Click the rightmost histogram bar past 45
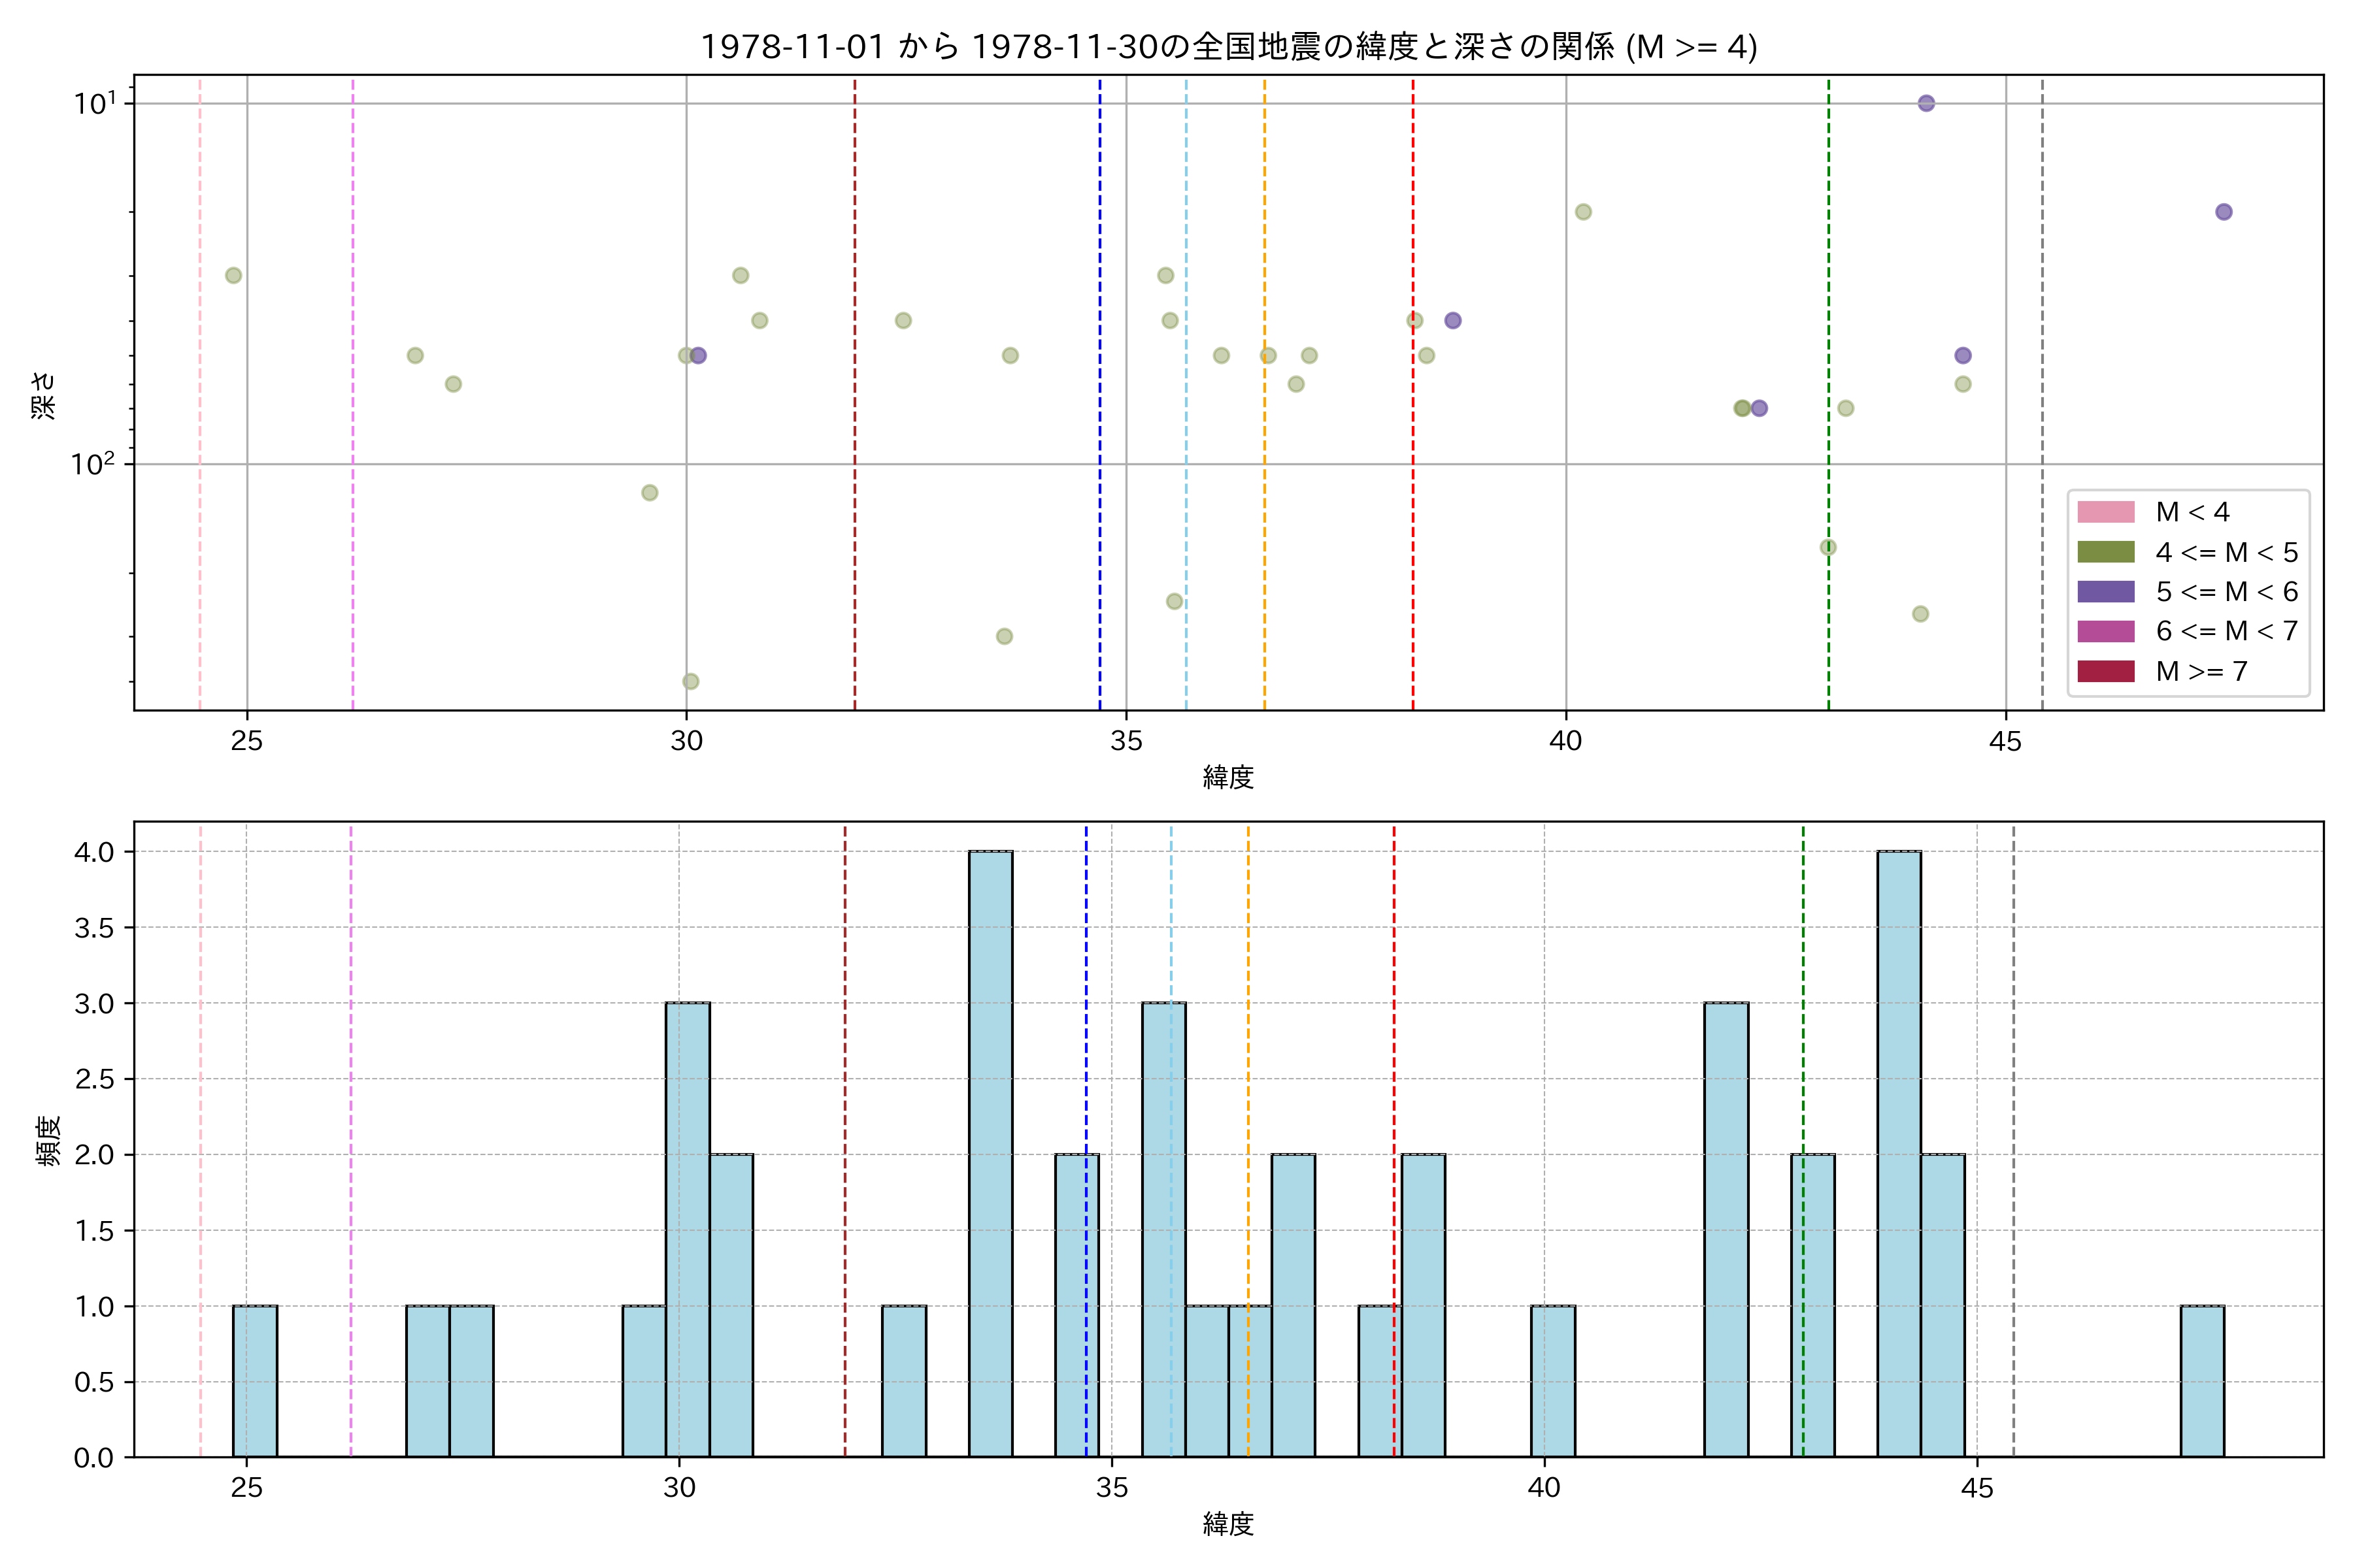Viewport: 2353px width, 1568px height. click(2202, 1381)
